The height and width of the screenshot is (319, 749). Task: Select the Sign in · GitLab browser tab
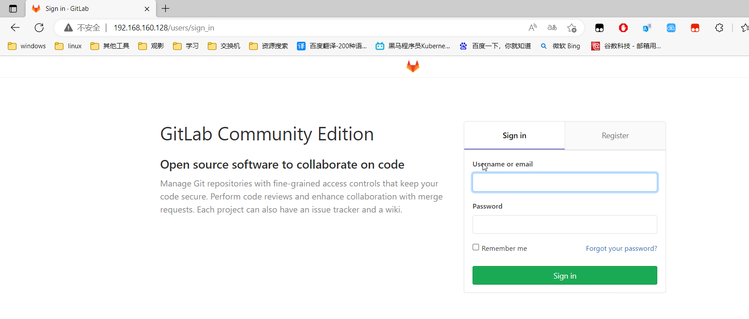coord(91,9)
